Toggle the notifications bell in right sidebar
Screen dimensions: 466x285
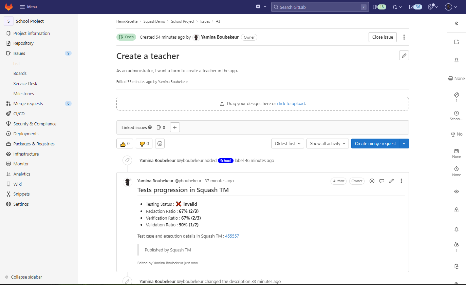tap(456, 229)
